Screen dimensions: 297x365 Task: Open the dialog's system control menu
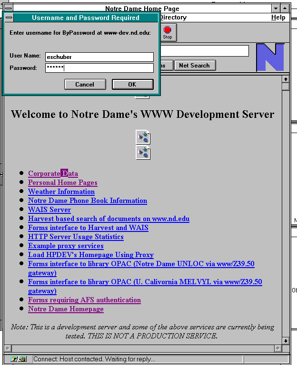click(9, 18)
